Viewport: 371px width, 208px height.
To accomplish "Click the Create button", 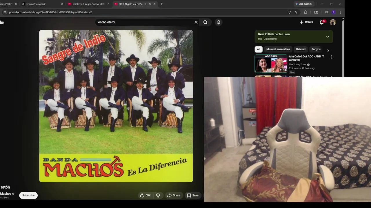I will click(x=306, y=22).
